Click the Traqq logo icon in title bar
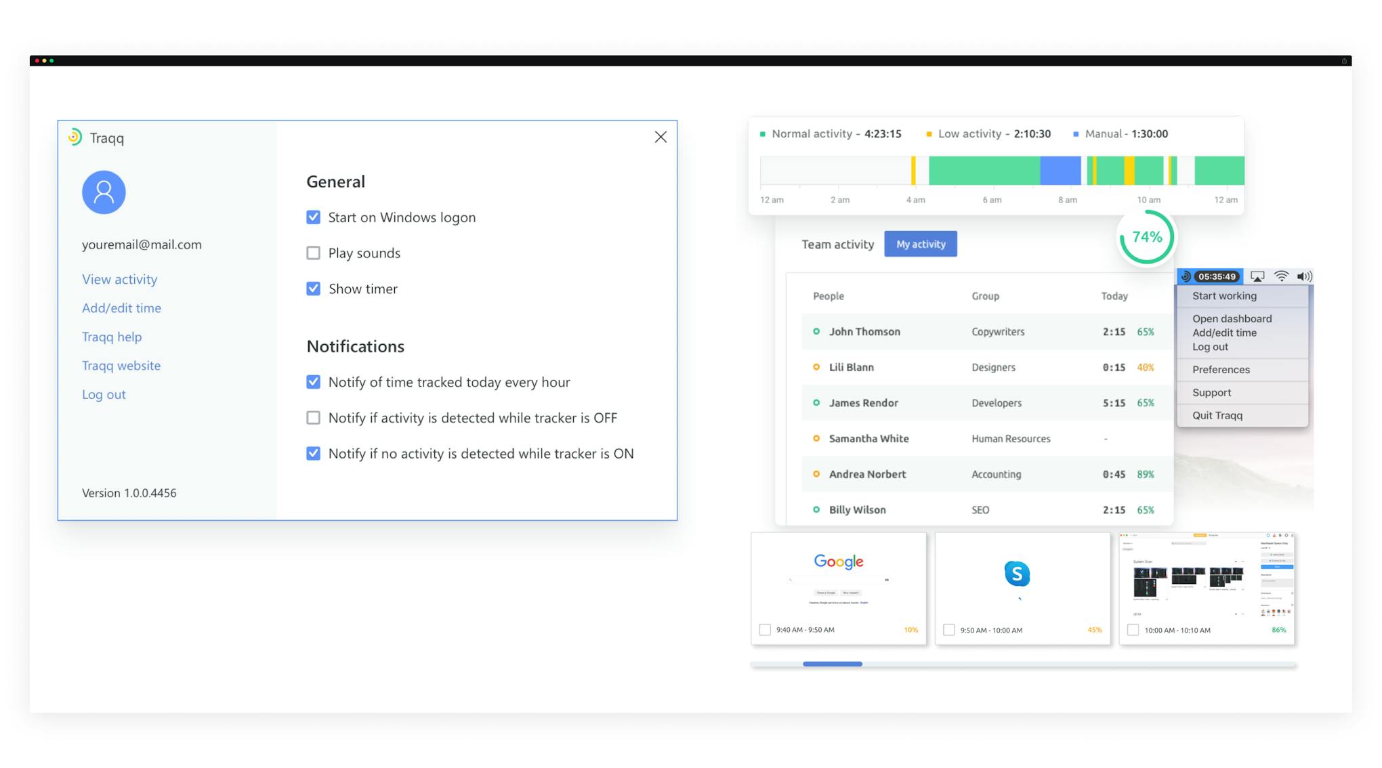Image resolution: width=1382 pixels, height=768 pixels. tap(75, 137)
